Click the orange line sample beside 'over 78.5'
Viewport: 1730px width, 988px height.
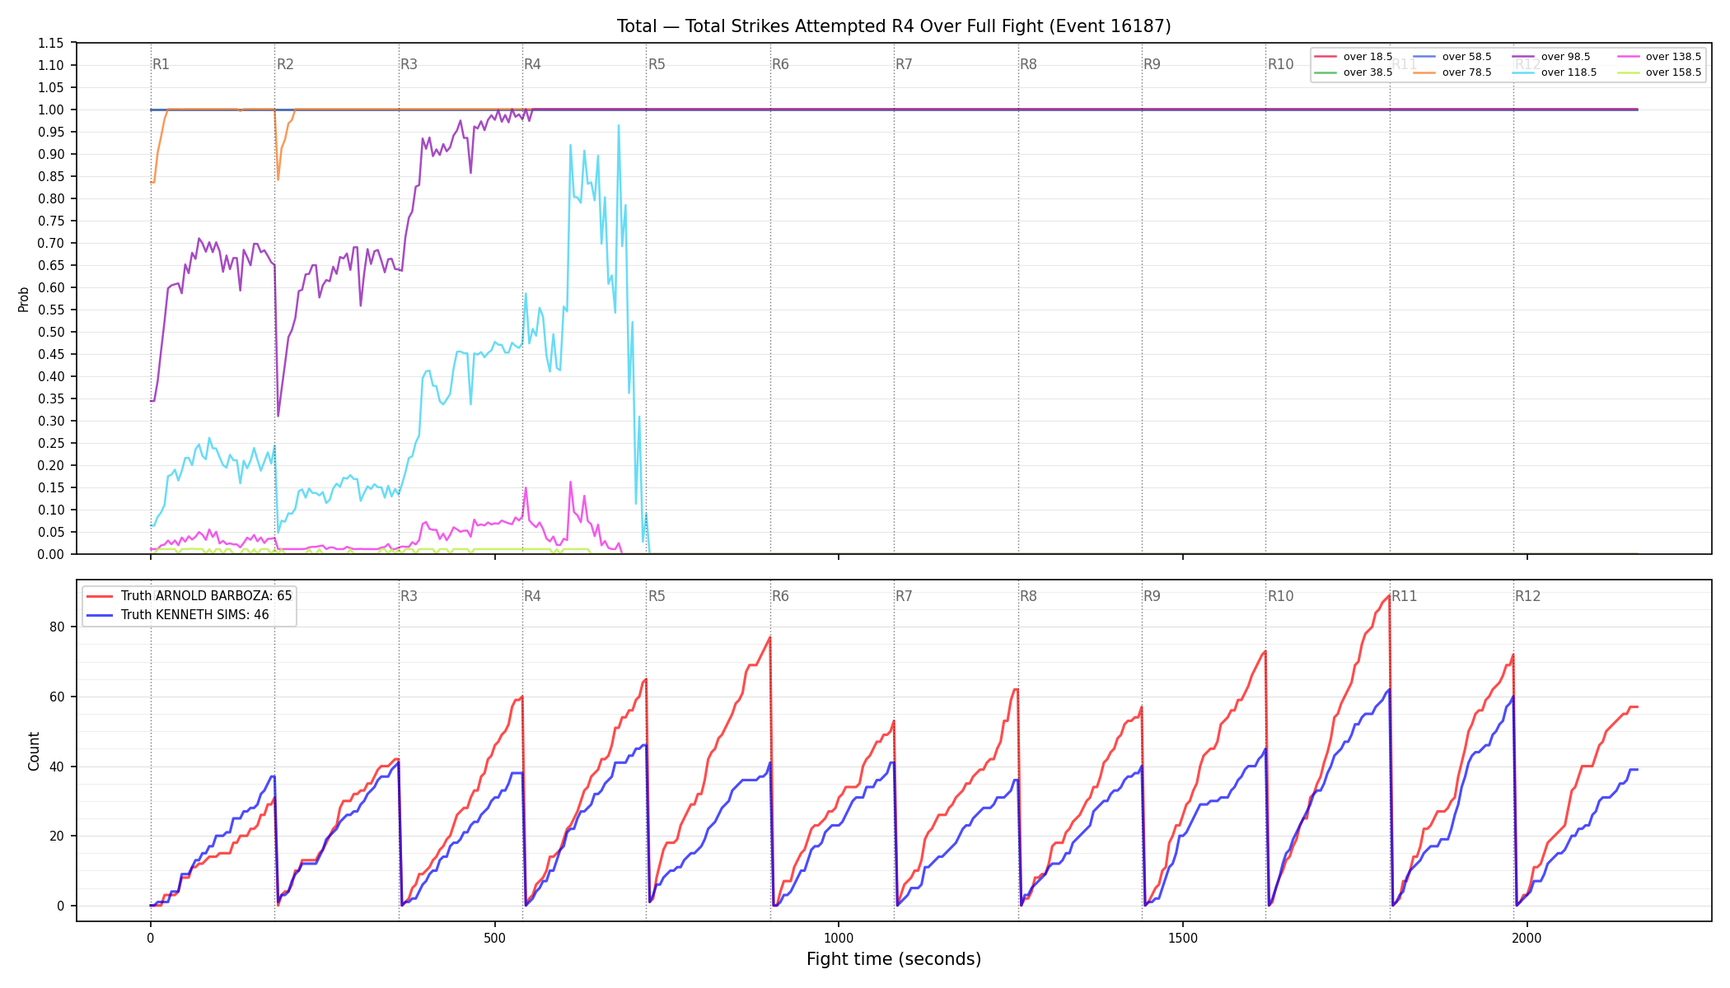click(1424, 72)
